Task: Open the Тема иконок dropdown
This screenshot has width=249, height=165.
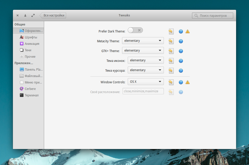Action: point(146,60)
